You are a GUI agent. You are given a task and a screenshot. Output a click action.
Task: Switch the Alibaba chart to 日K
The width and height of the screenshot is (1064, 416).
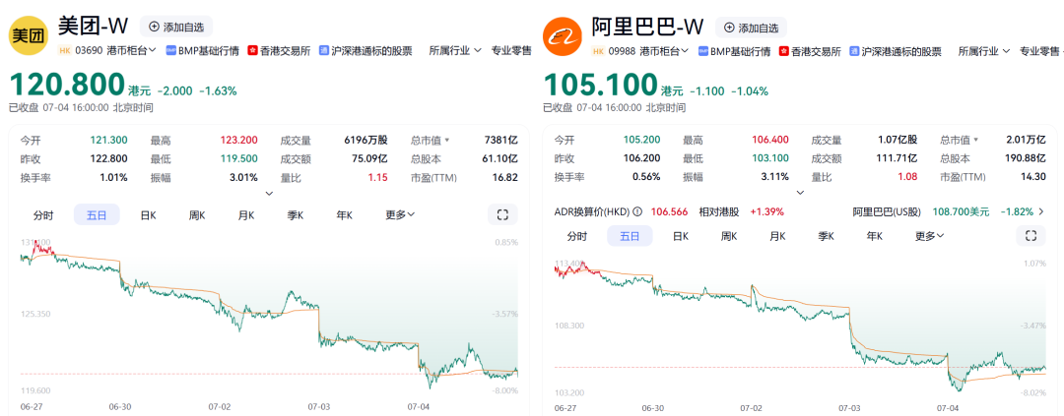point(681,236)
